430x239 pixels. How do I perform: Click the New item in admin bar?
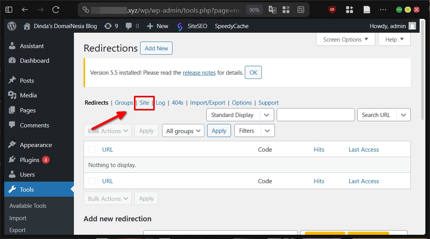tap(157, 26)
